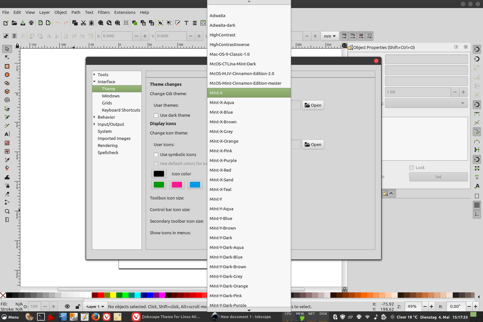Toggle the Lock checkbox in Object Properties
This screenshot has height=322, width=483.
click(x=411, y=168)
